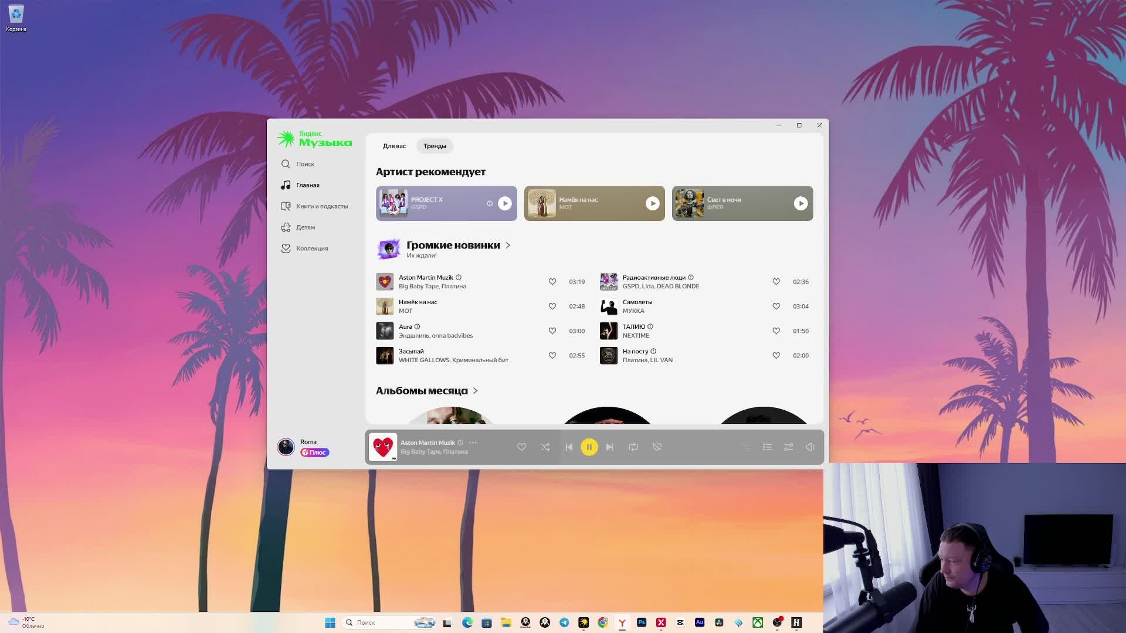Image resolution: width=1126 pixels, height=633 pixels.
Task: Go to Коллекция in sidebar
Action: [311, 249]
